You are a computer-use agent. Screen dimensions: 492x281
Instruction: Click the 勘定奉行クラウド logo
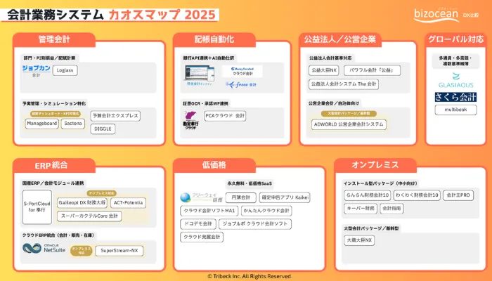point(190,120)
